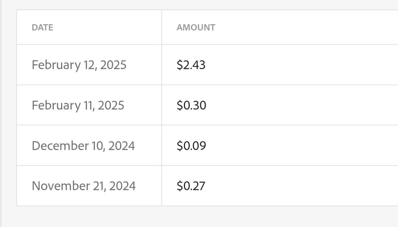Select the December 10, 2024 date cell

pos(83,146)
